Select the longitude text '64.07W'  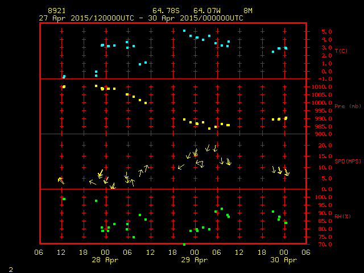coord(207,11)
